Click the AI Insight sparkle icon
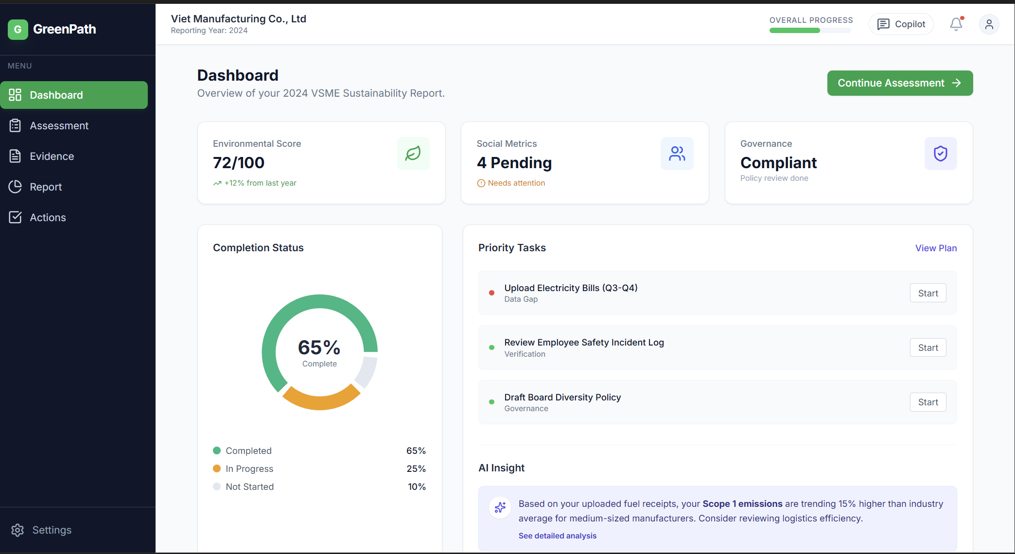 click(x=500, y=508)
